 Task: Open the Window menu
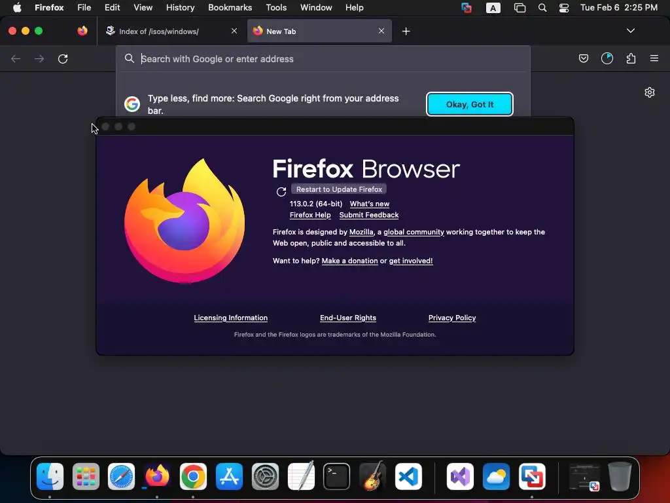[316, 8]
